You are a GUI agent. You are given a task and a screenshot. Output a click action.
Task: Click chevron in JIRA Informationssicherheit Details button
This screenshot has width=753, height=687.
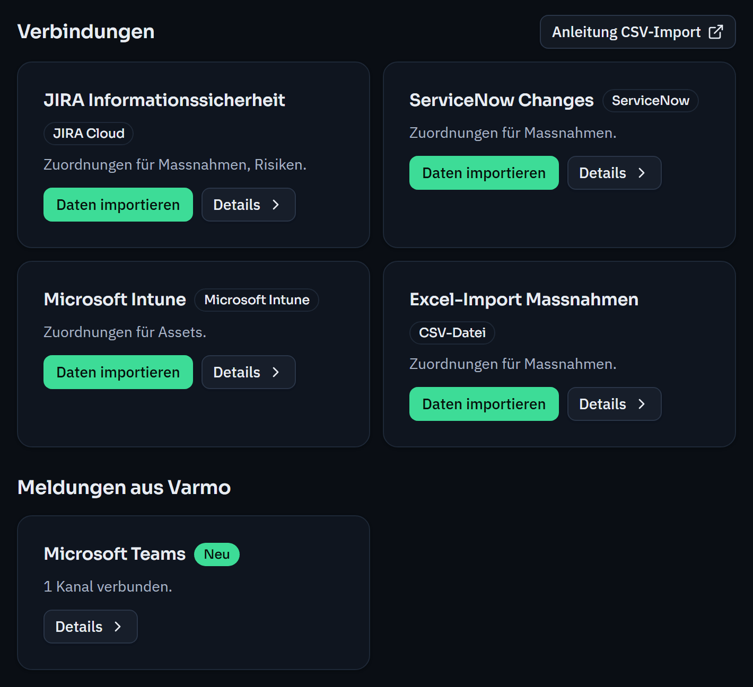(x=275, y=205)
